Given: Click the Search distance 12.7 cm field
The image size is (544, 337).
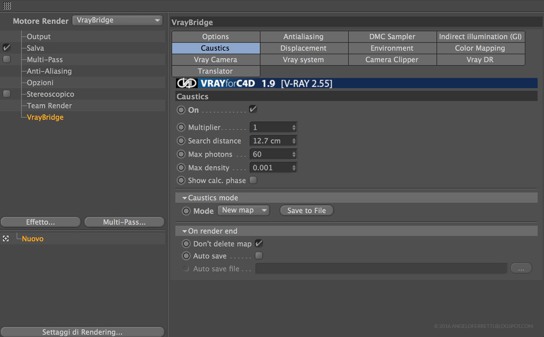Looking at the screenshot, I should [271, 141].
